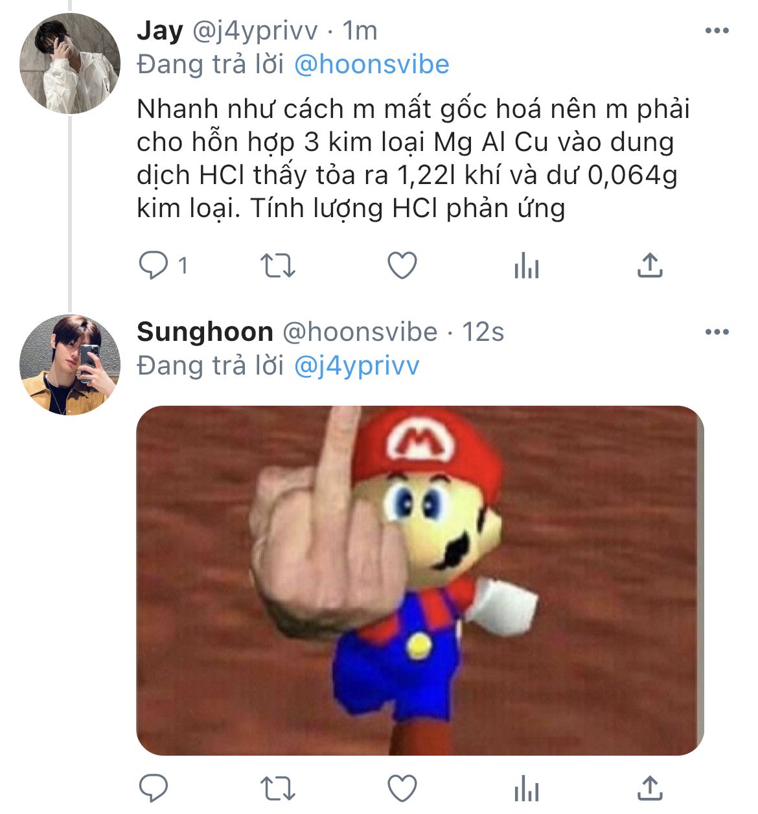
Task: Open Jay's profile from display name
Action: tap(160, 30)
